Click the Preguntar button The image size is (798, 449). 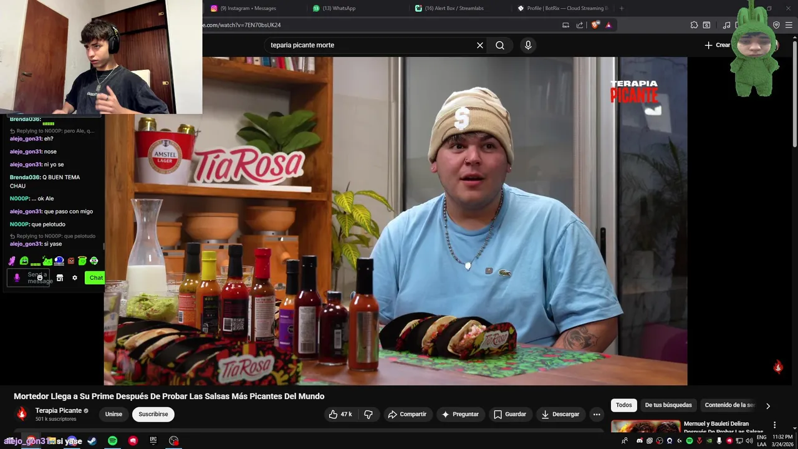tap(460, 414)
